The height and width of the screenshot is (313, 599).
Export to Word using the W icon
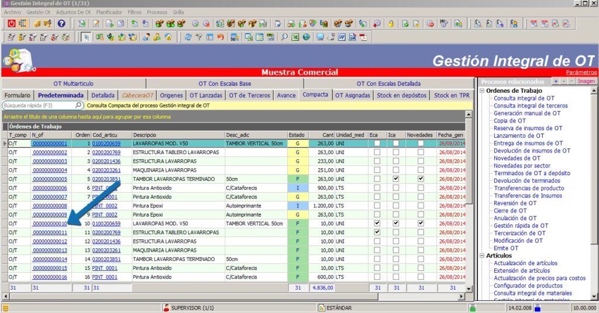[x=342, y=37]
